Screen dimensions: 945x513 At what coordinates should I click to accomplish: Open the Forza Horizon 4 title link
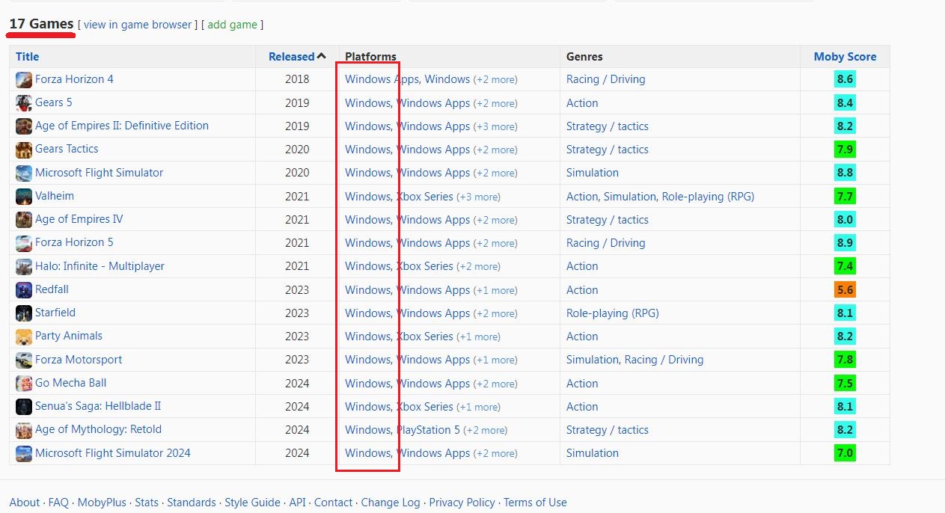pyautogui.click(x=74, y=79)
